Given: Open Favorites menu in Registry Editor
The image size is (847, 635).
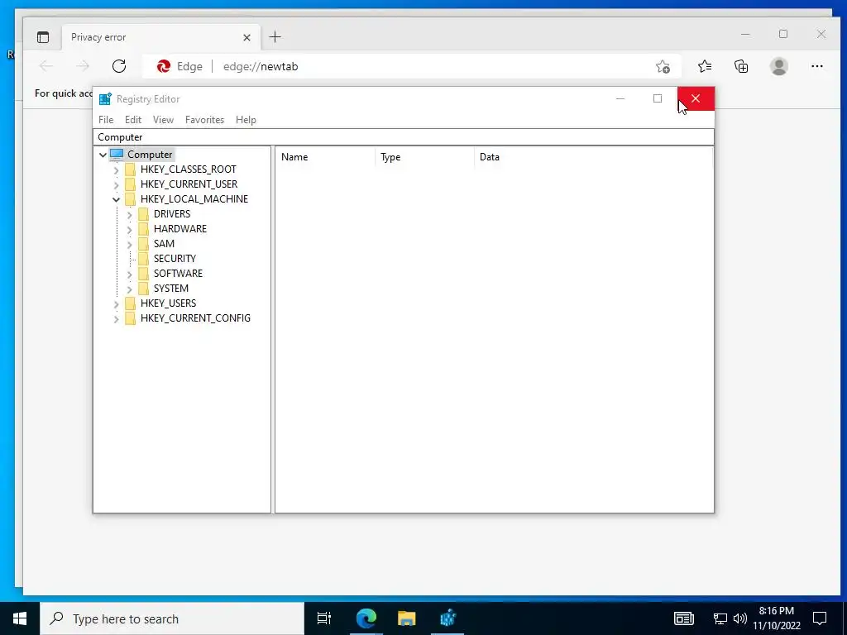Looking at the screenshot, I should (x=204, y=120).
